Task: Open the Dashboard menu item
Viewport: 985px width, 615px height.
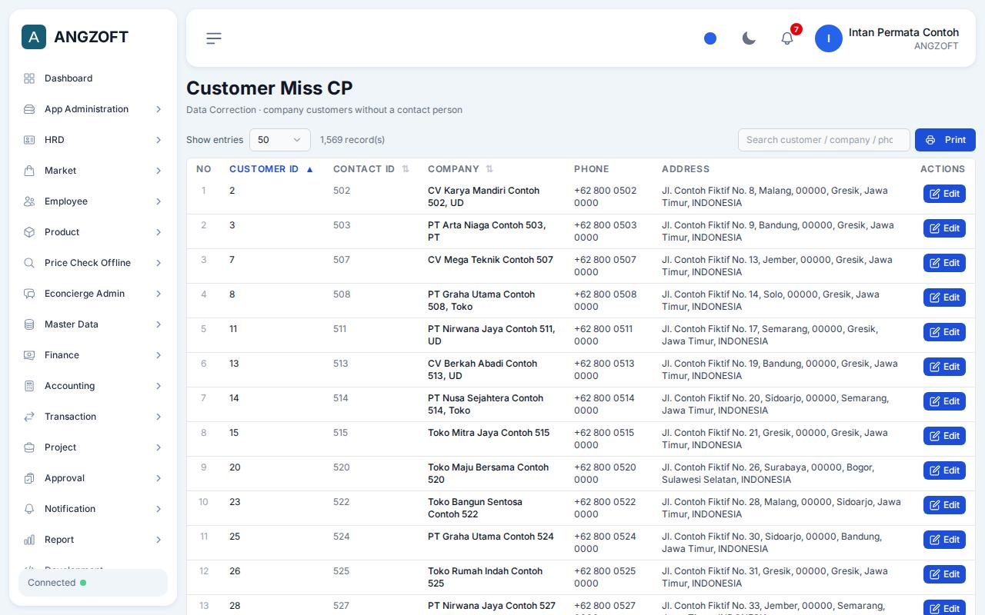Action: (93, 78)
